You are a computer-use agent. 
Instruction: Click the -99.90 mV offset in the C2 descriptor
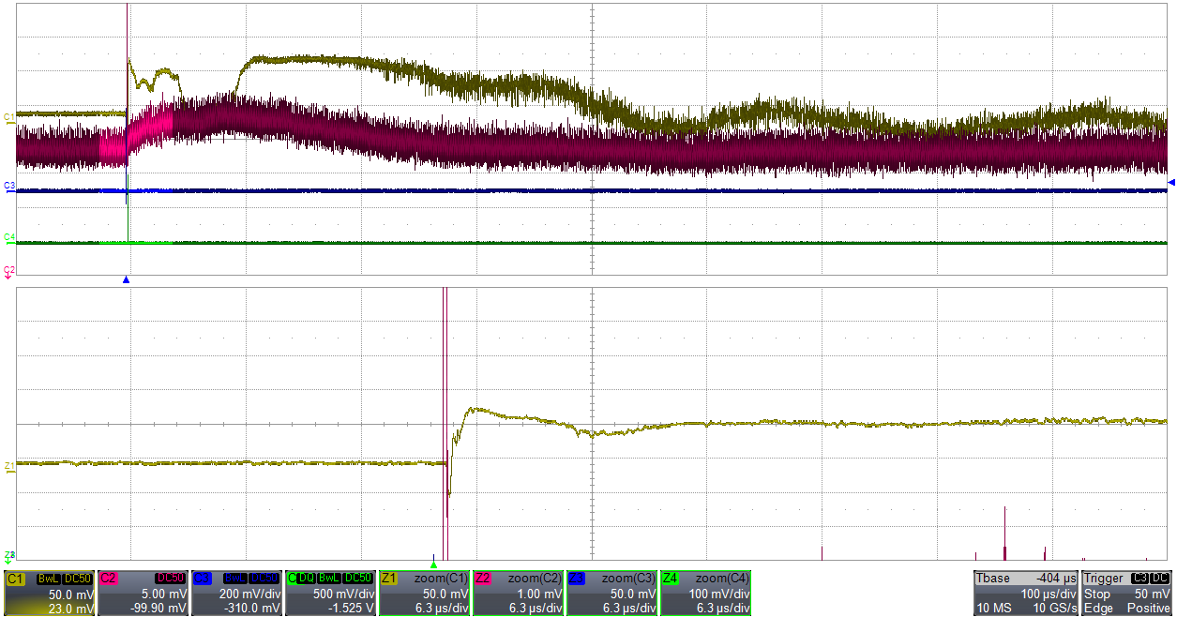(x=158, y=609)
